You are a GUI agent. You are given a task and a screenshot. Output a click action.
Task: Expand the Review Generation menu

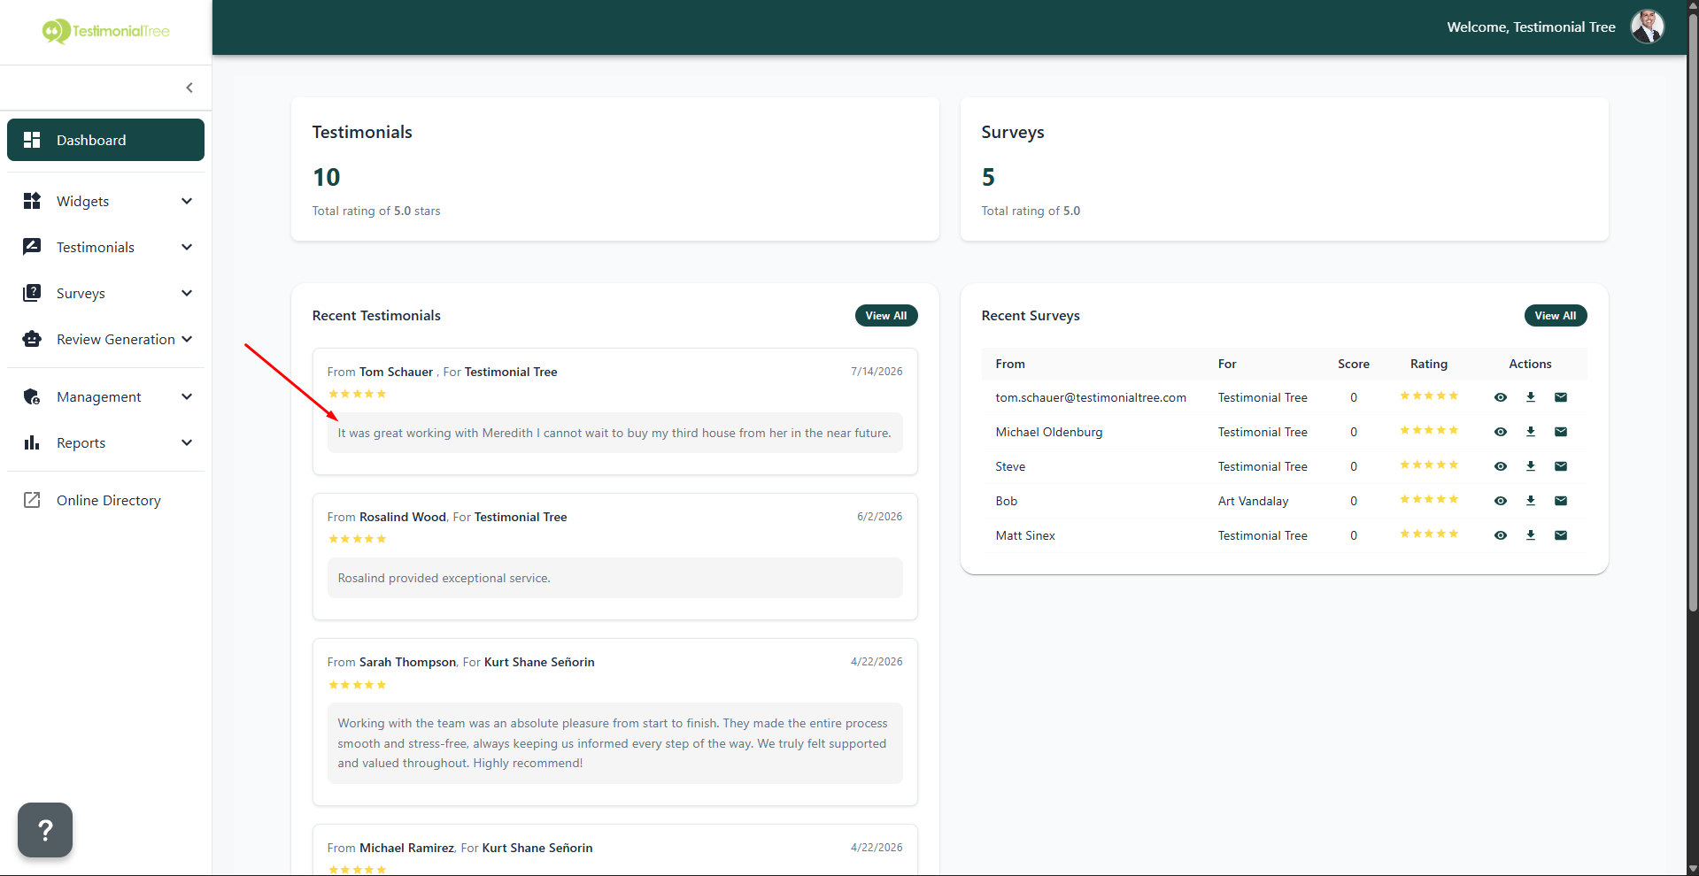click(x=106, y=339)
